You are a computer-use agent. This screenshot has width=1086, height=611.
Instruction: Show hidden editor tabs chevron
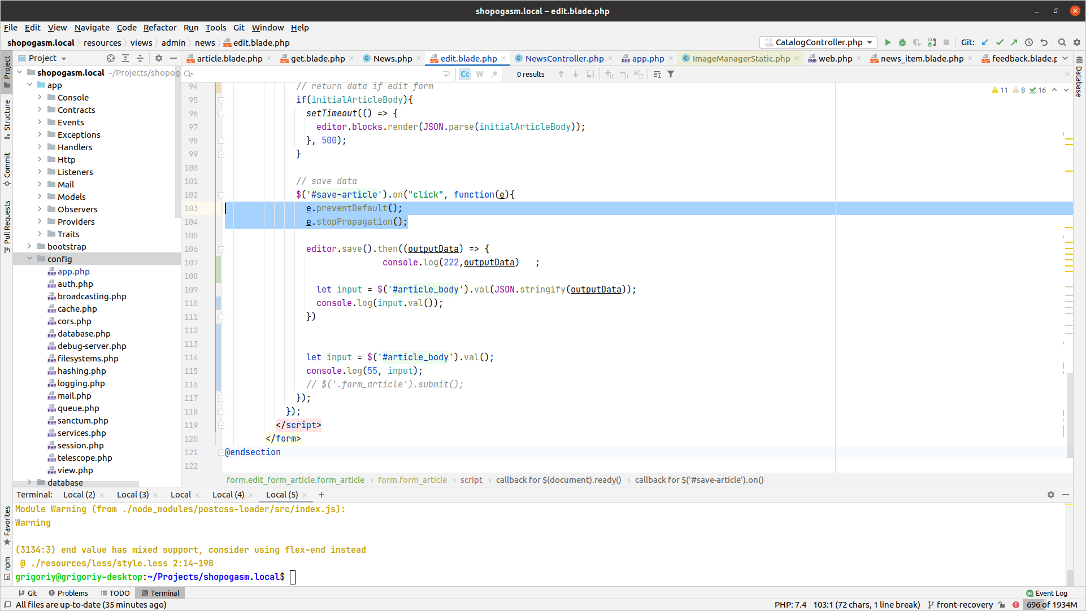1065,58
